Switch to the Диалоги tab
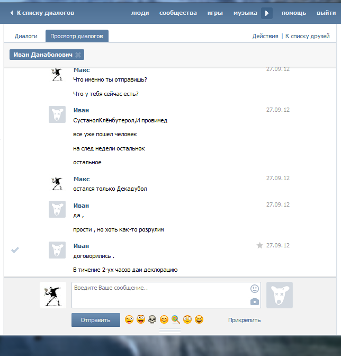 (x=26, y=36)
